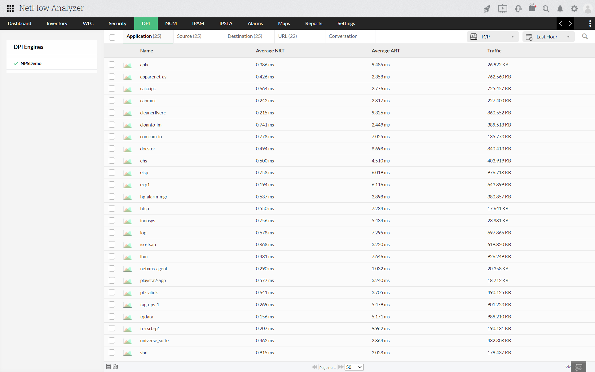The height and width of the screenshot is (372, 595).
Task: Click the graph icon for docstor row
Action: 127,149
